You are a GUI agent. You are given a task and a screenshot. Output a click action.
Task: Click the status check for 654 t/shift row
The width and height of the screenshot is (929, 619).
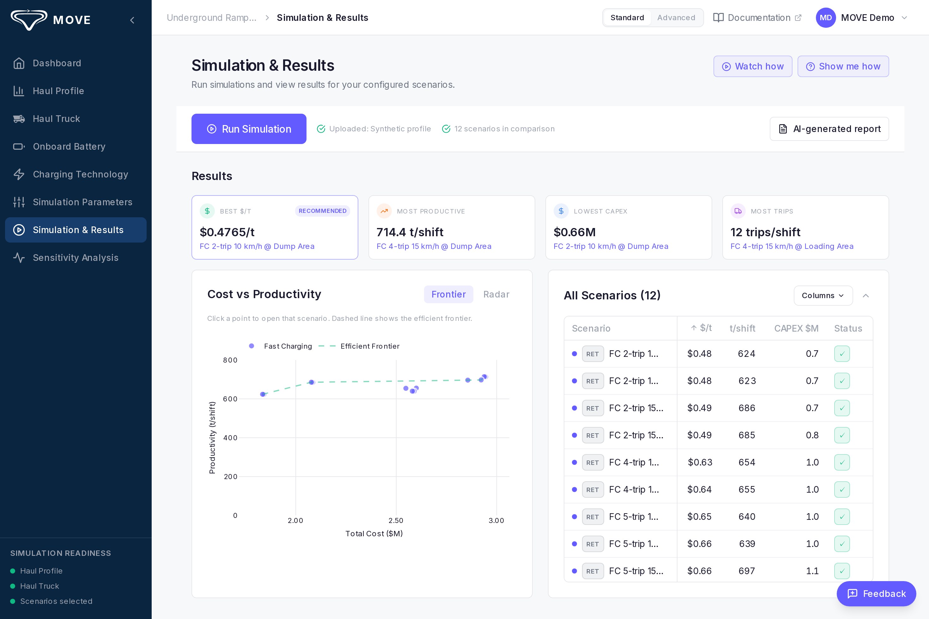842,462
